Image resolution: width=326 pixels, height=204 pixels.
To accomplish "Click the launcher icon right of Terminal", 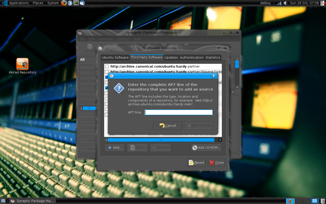I will 82,3.
